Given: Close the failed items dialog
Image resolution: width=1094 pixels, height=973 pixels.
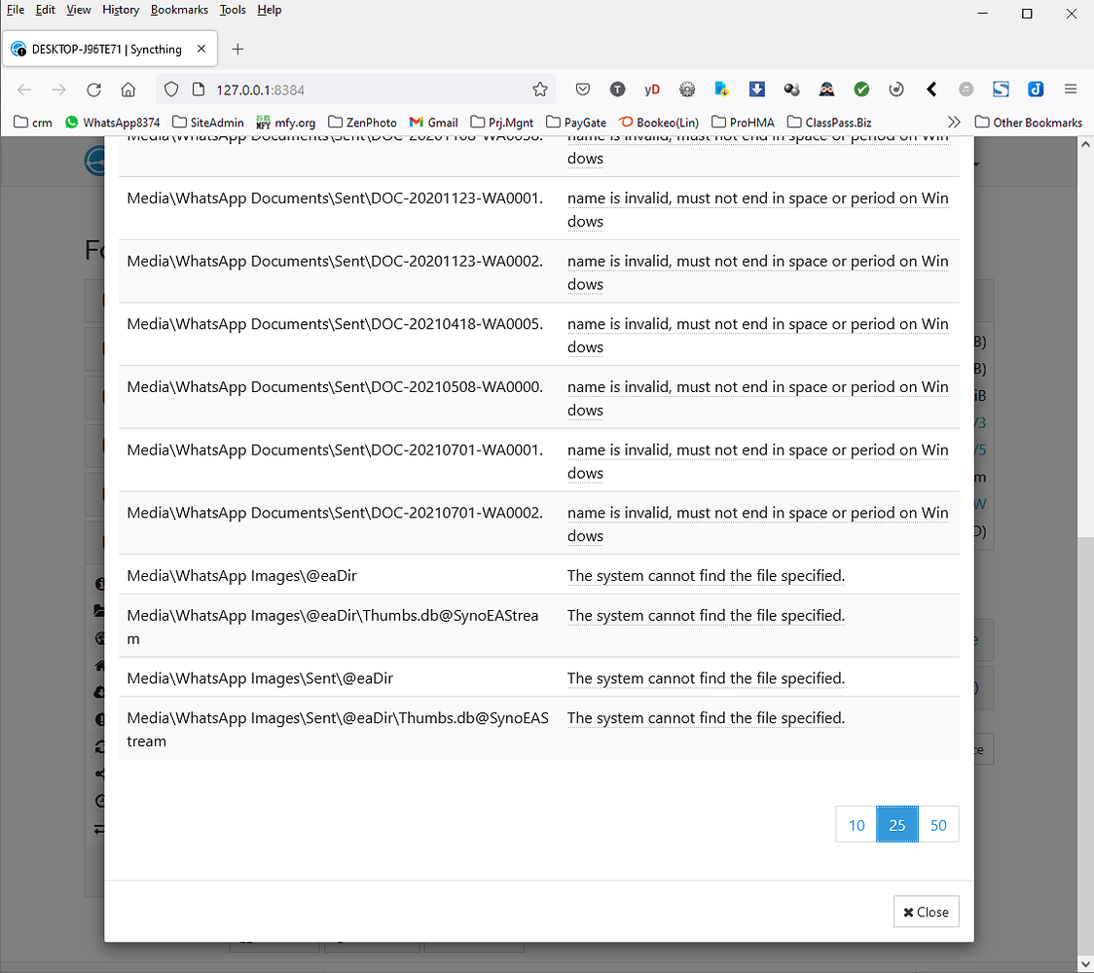Looking at the screenshot, I should tap(926, 912).
